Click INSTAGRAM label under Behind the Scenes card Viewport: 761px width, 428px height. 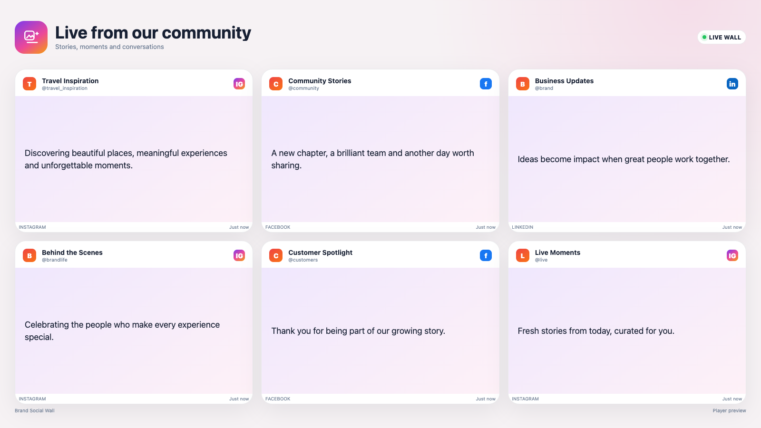point(32,399)
